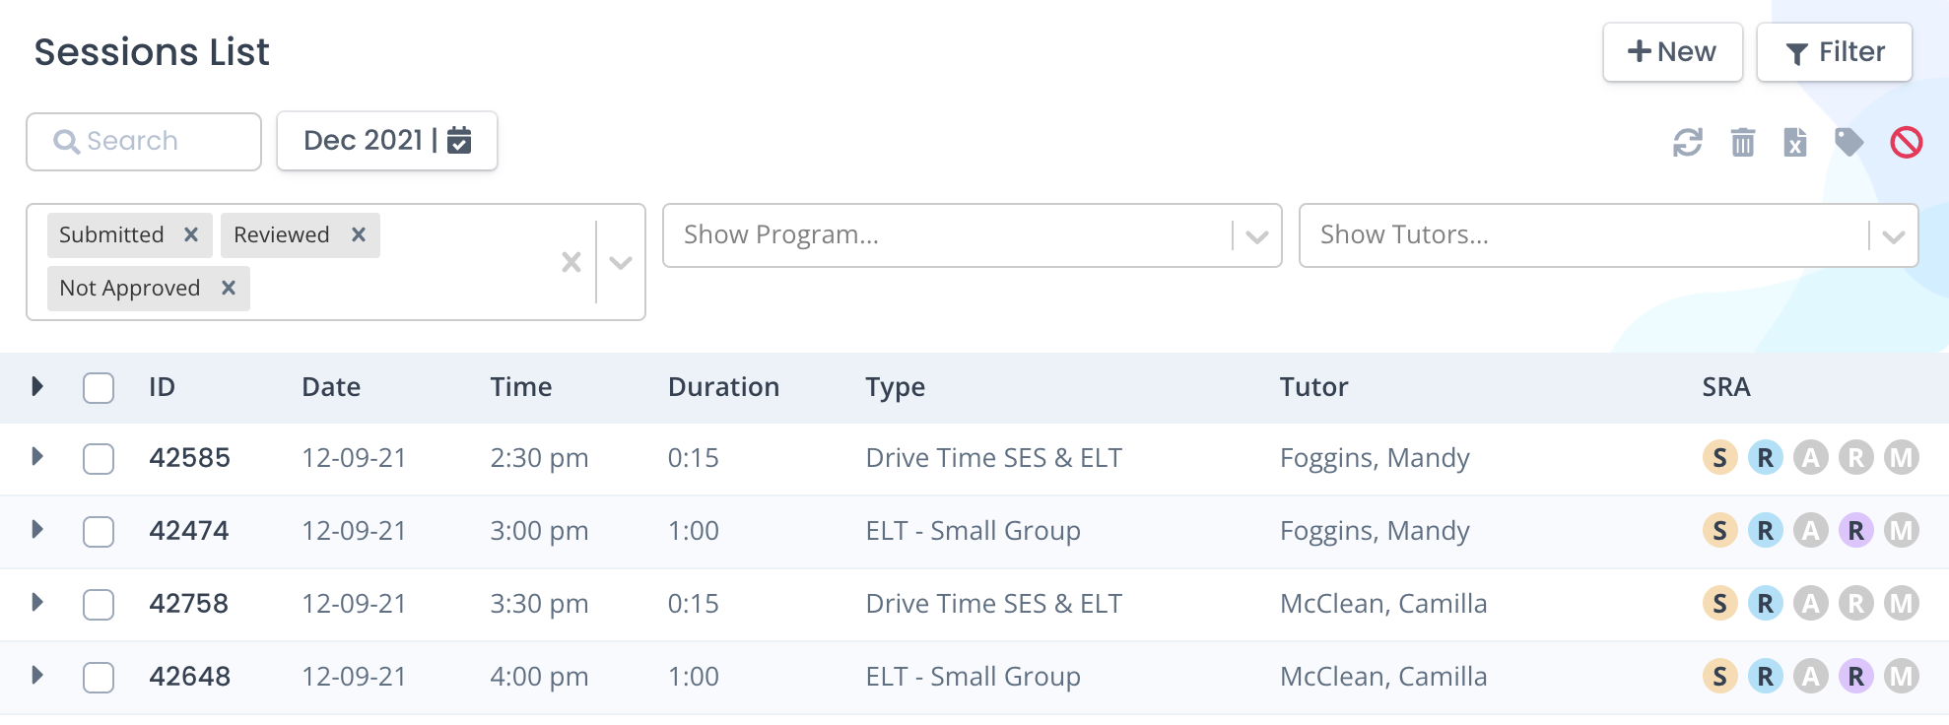1949x725 pixels.
Task: Click the M badge for session 42648
Action: point(1902,677)
